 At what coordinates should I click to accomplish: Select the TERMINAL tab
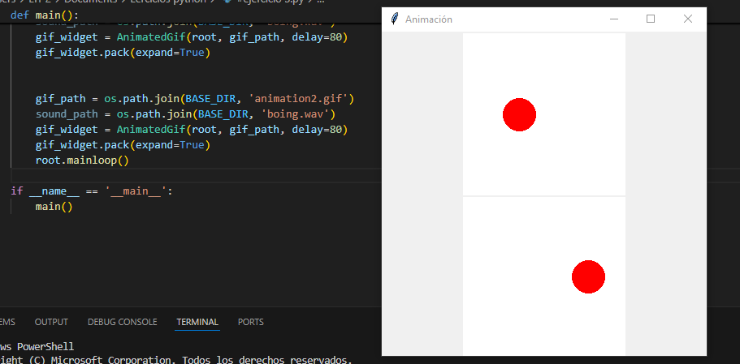coord(197,322)
